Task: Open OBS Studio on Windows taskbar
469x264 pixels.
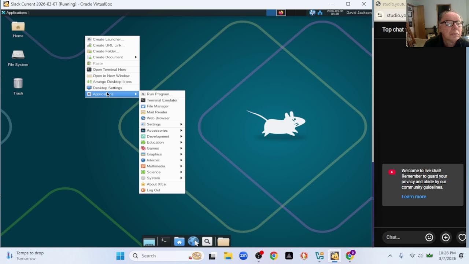Action: coord(259,256)
